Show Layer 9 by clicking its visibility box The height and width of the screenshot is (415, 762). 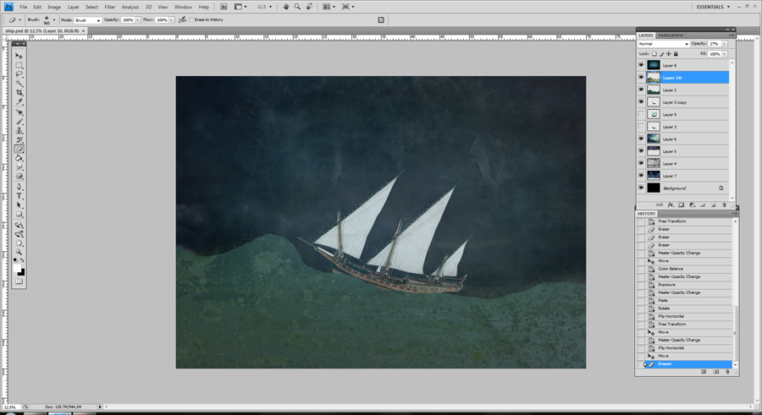[x=641, y=114]
